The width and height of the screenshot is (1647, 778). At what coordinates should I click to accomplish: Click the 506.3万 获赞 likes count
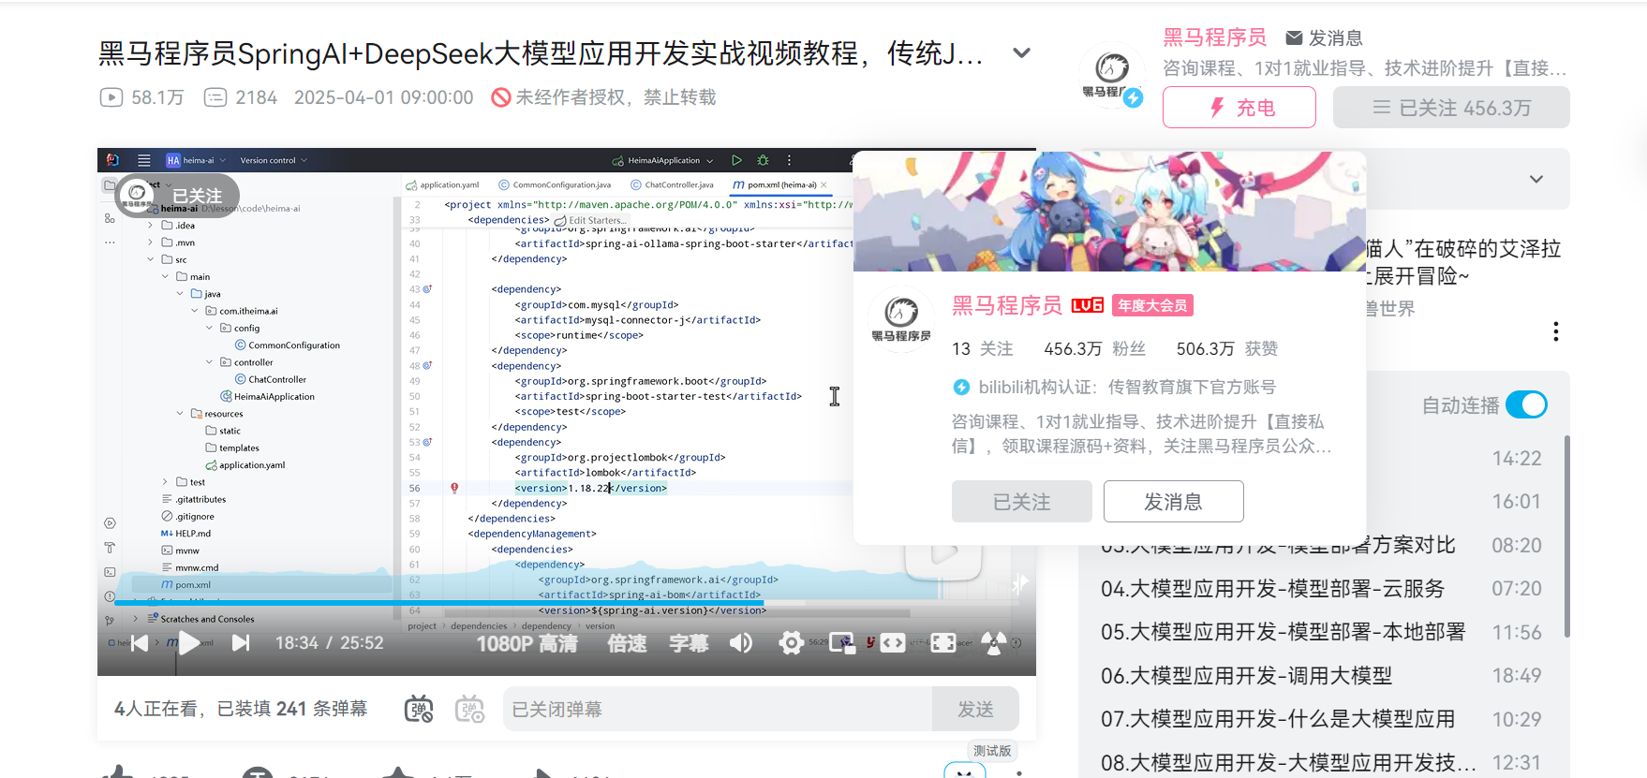coord(1226,348)
